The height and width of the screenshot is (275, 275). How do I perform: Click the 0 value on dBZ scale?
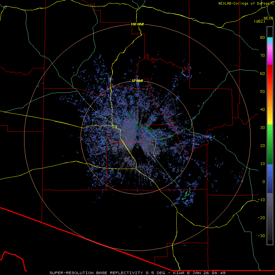click(x=264, y=182)
